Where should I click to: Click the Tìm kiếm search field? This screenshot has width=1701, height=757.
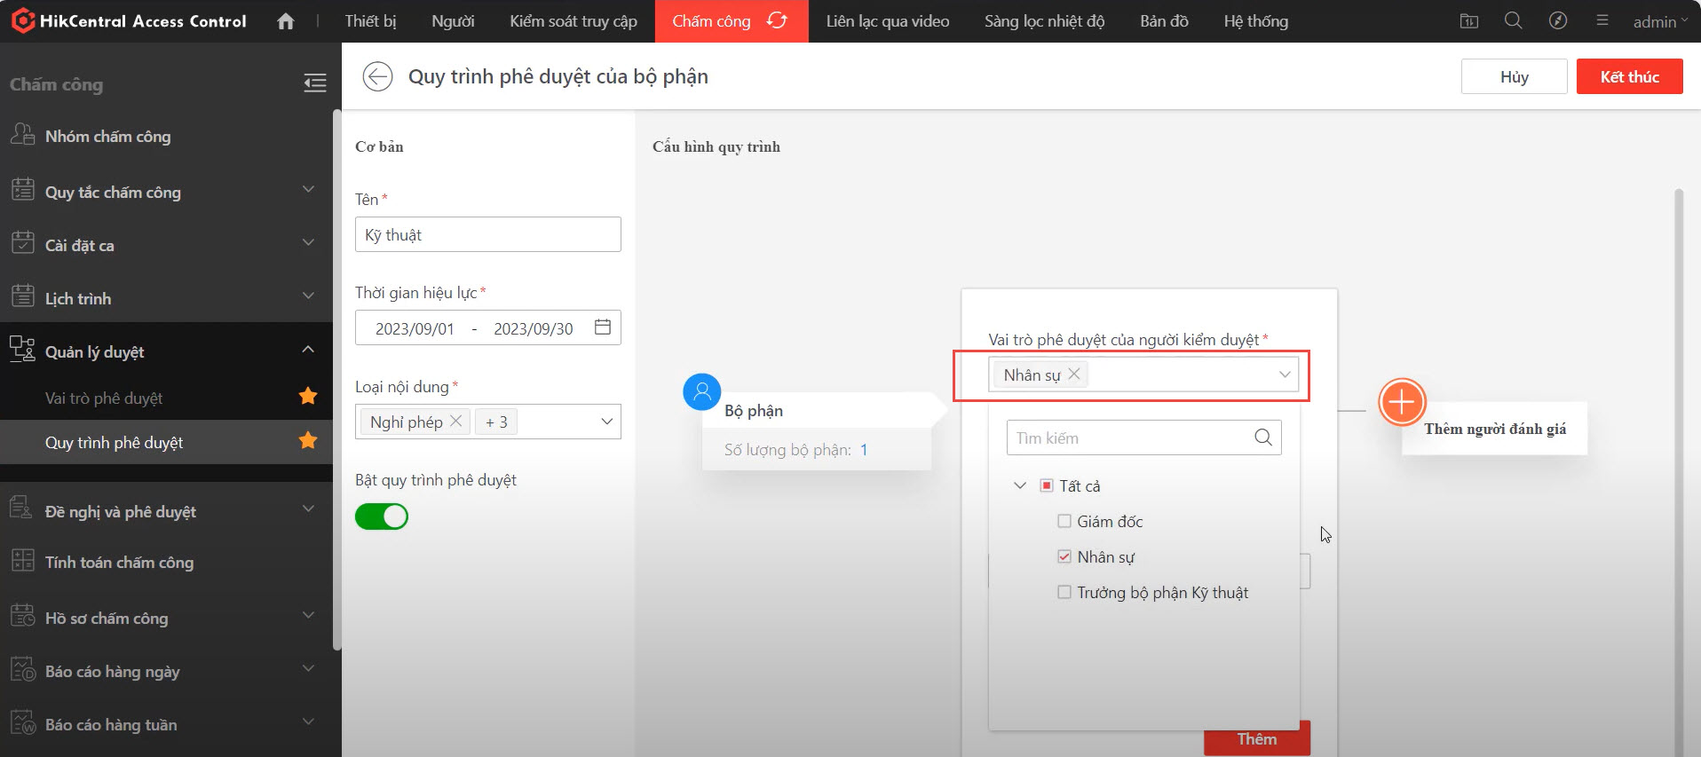(1129, 438)
